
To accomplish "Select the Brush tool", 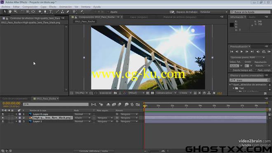I will [57, 12].
